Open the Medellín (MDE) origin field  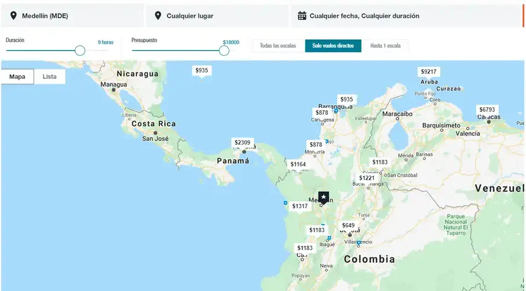[72, 16]
